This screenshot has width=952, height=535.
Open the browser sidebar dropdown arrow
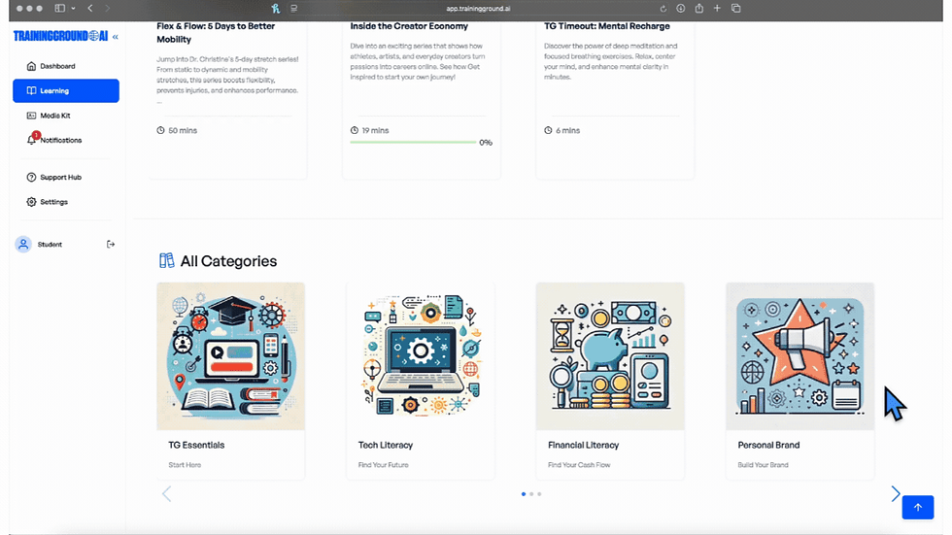click(x=73, y=9)
